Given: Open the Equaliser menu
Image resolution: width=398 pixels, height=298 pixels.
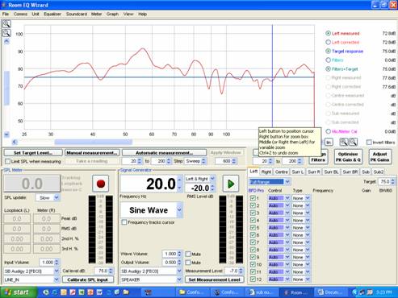Looking at the screenshot, I should click(x=52, y=14).
